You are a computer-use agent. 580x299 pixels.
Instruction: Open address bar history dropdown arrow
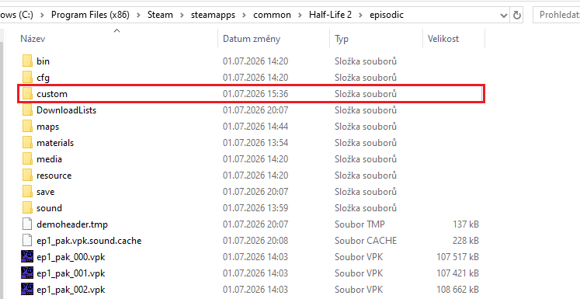tap(503, 16)
